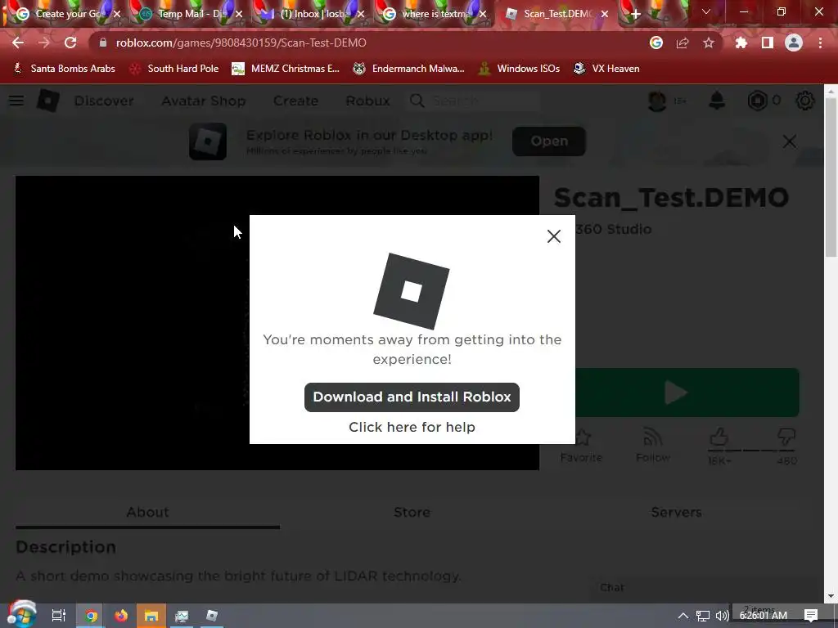Click the thumbs down dislike icon

[x=786, y=437]
